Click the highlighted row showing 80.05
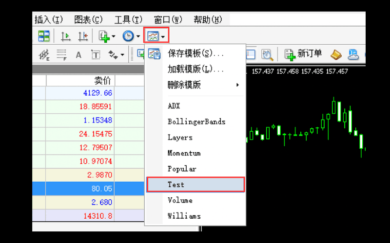This screenshot has height=243, width=390. pos(88,189)
